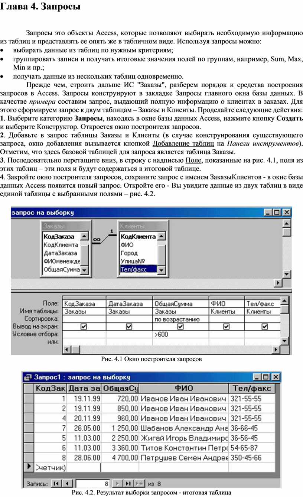
Task: Click the record number field showing 8
Action: pos(92,484)
